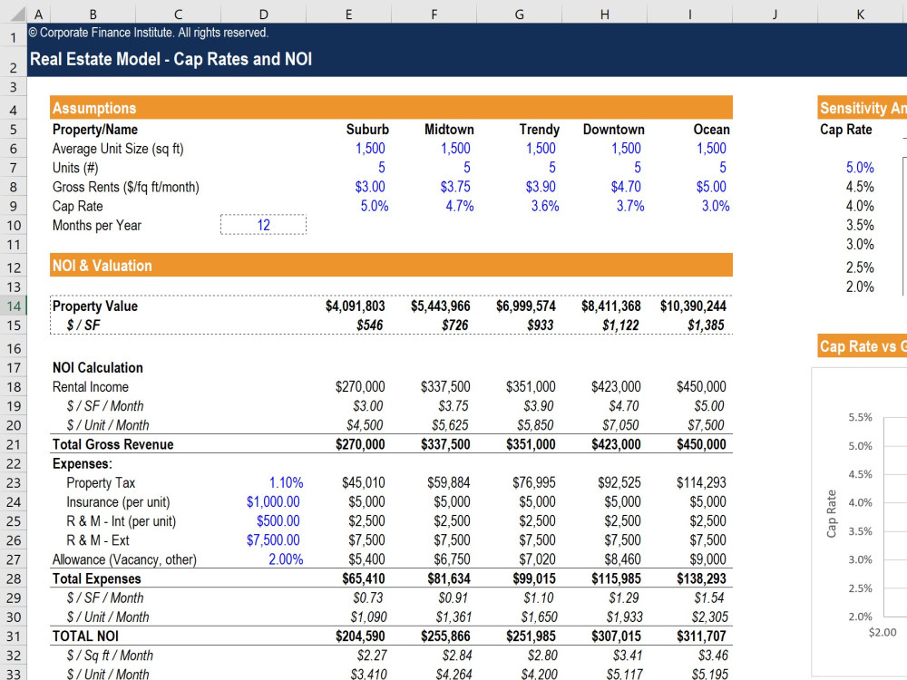Click Downtown cap rate 3.7% cell

click(x=630, y=206)
